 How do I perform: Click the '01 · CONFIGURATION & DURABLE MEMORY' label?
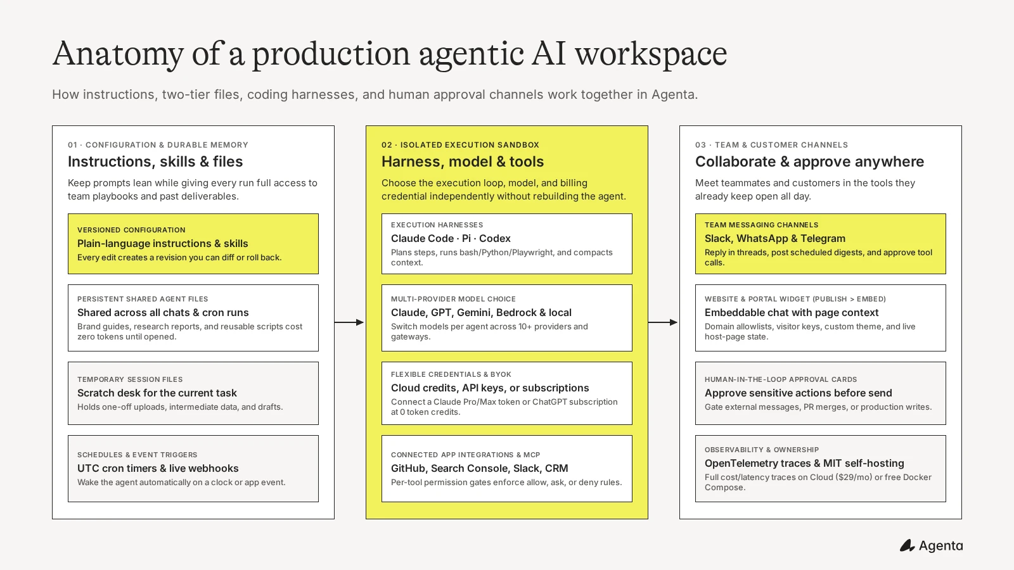tap(158, 145)
